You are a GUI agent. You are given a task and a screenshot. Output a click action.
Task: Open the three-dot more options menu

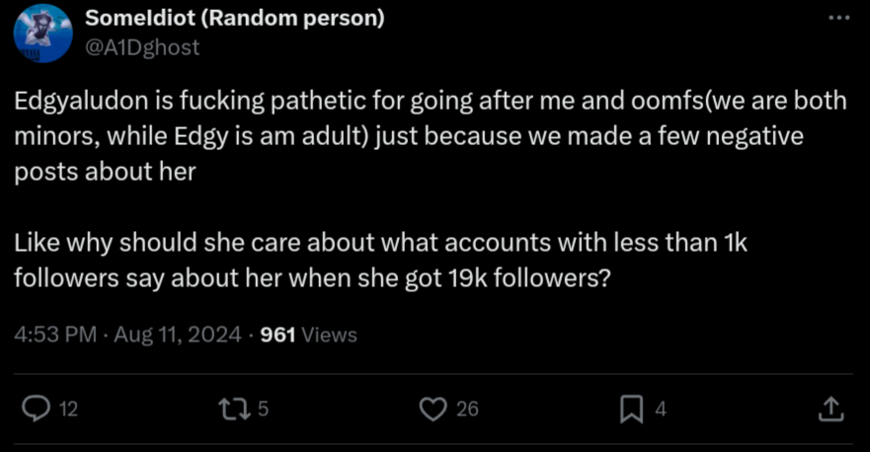click(x=837, y=18)
